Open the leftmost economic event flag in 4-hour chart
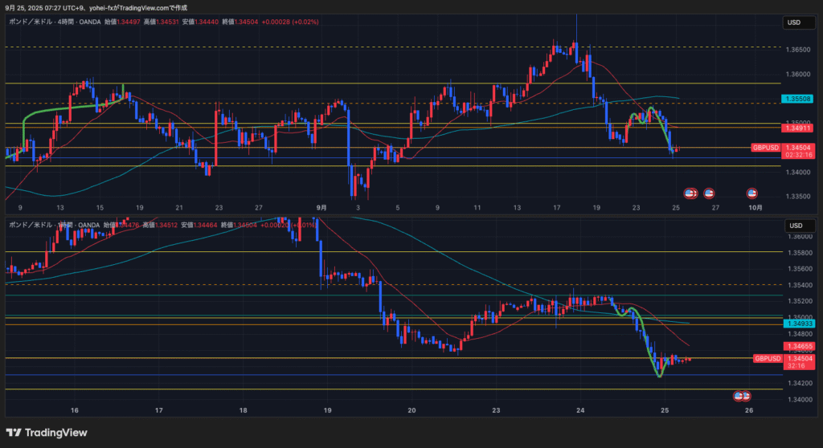 click(690, 193)
